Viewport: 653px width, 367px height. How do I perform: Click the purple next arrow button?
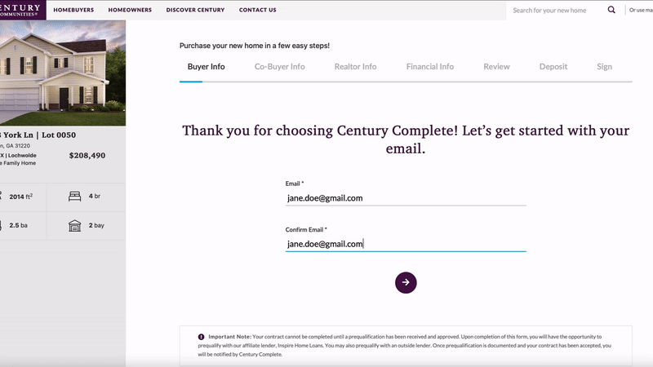[x=406, y=282]
